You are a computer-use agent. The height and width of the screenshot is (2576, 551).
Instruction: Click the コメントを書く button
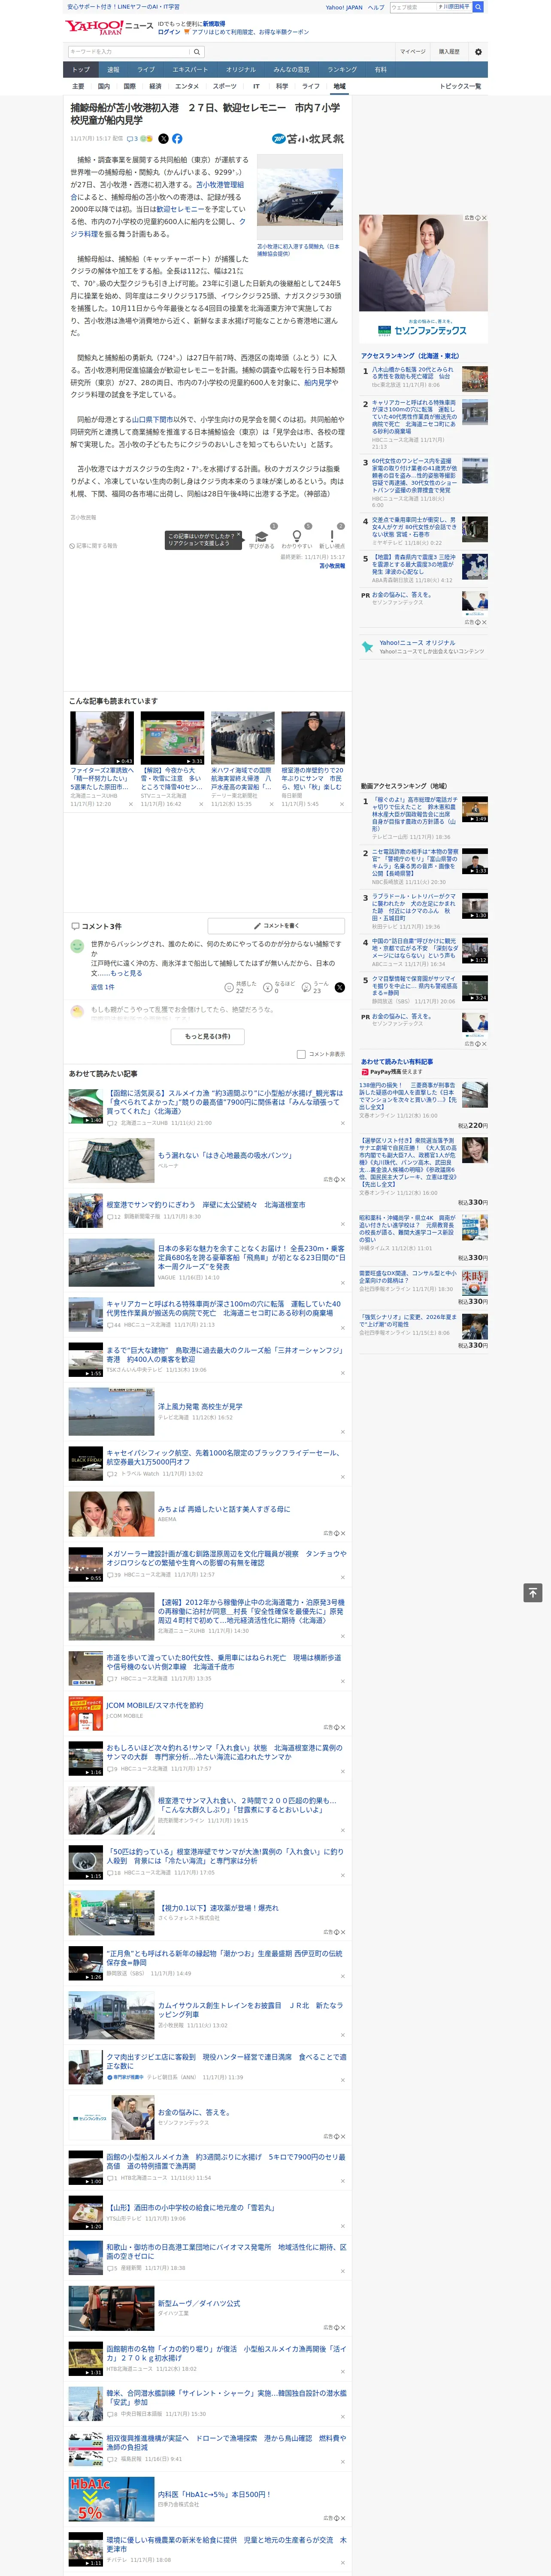coord(277,926)
